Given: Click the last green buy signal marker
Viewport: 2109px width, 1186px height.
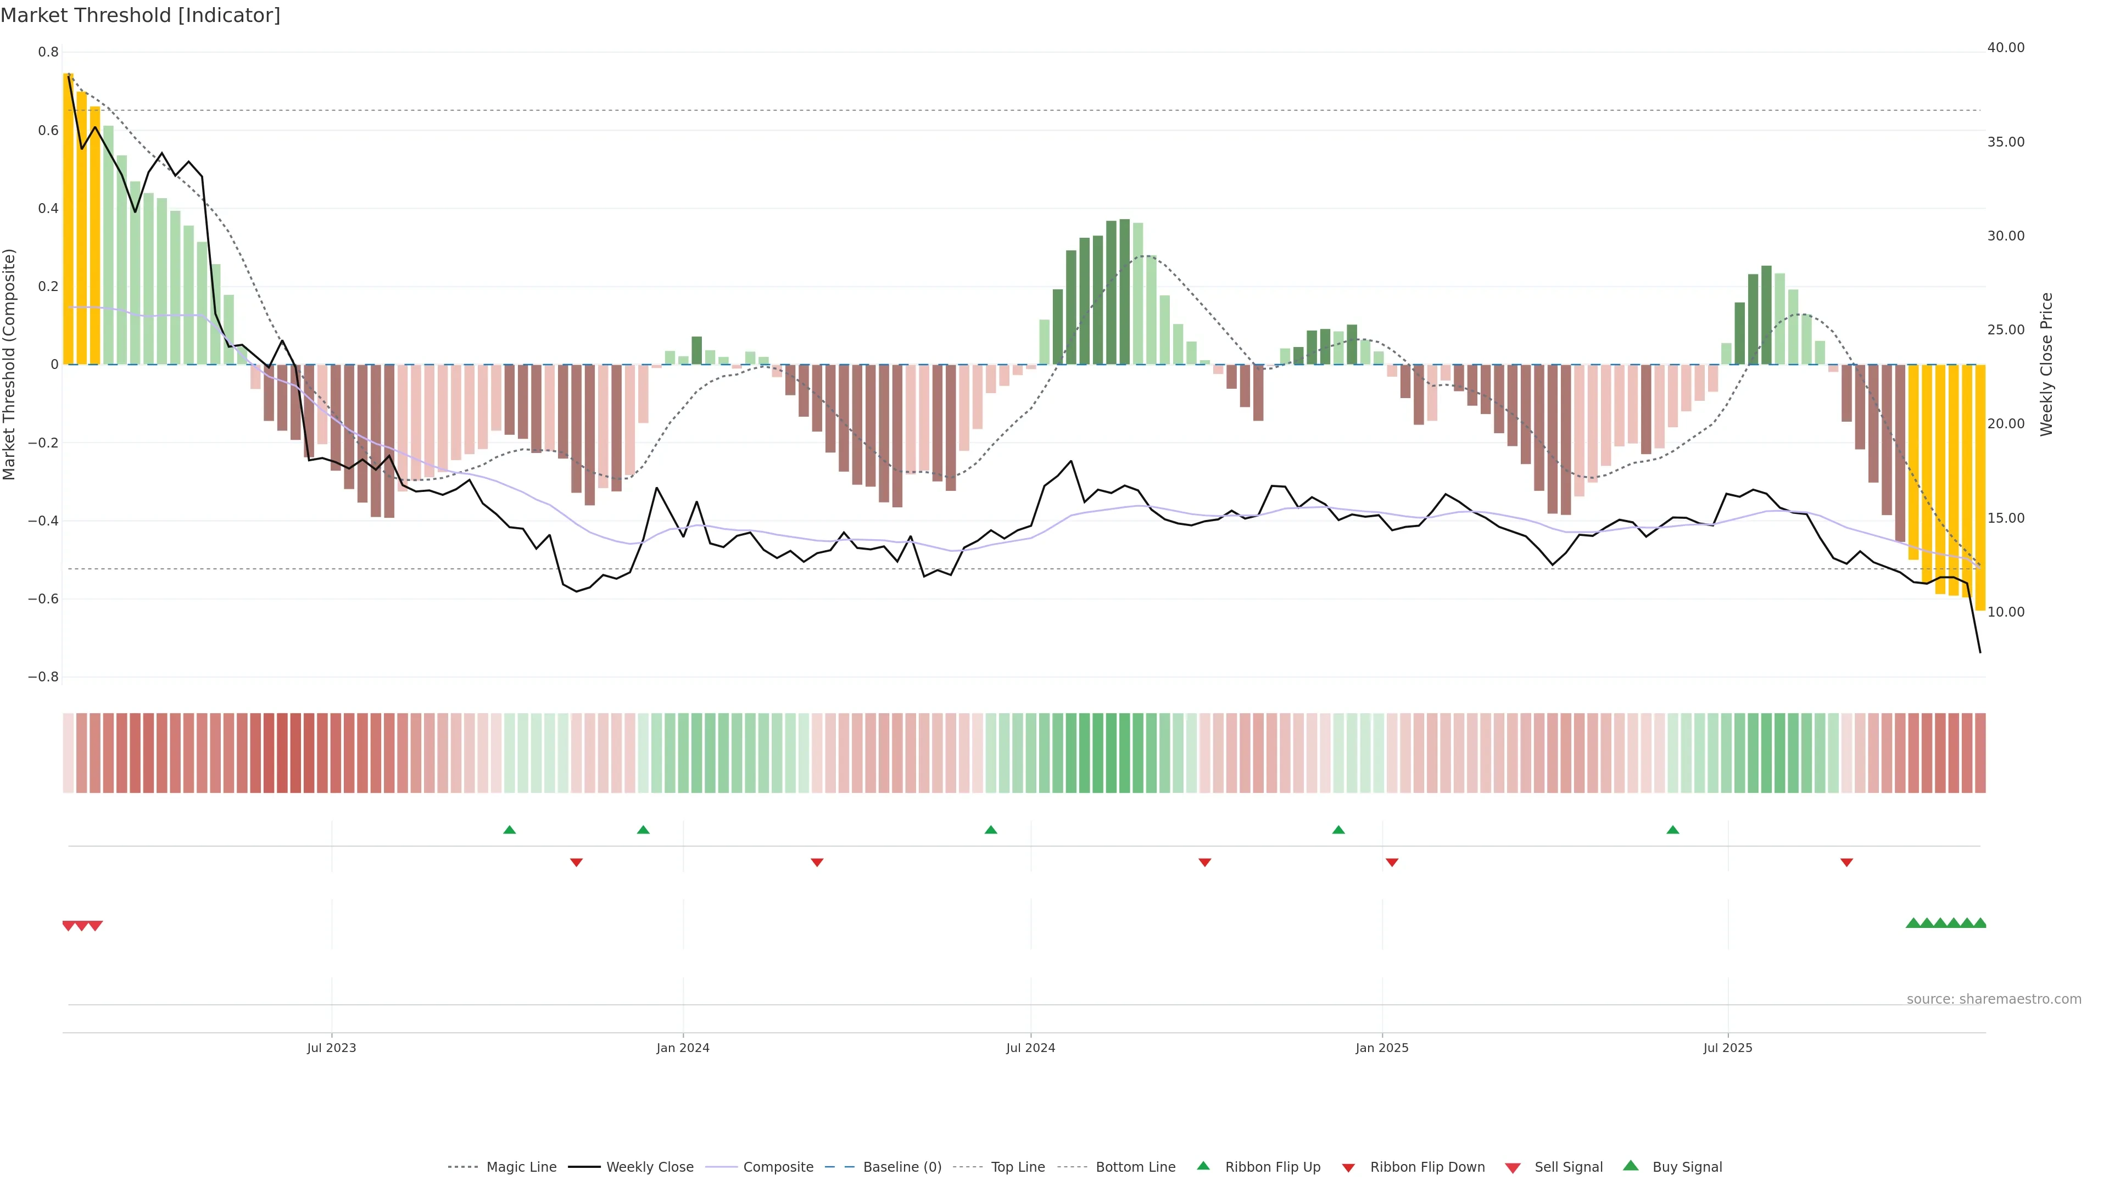Looking at the screenshot, I should 1979,922.
